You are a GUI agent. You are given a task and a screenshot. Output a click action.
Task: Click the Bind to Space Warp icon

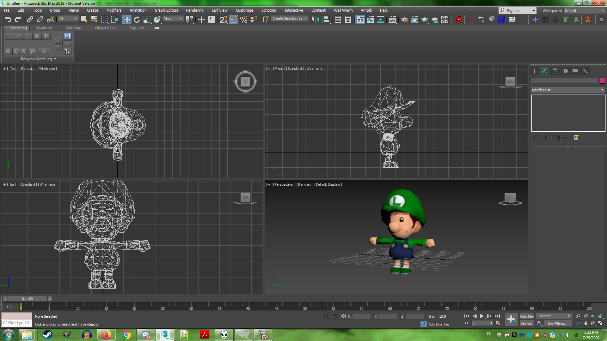click(x=50, y=20)
